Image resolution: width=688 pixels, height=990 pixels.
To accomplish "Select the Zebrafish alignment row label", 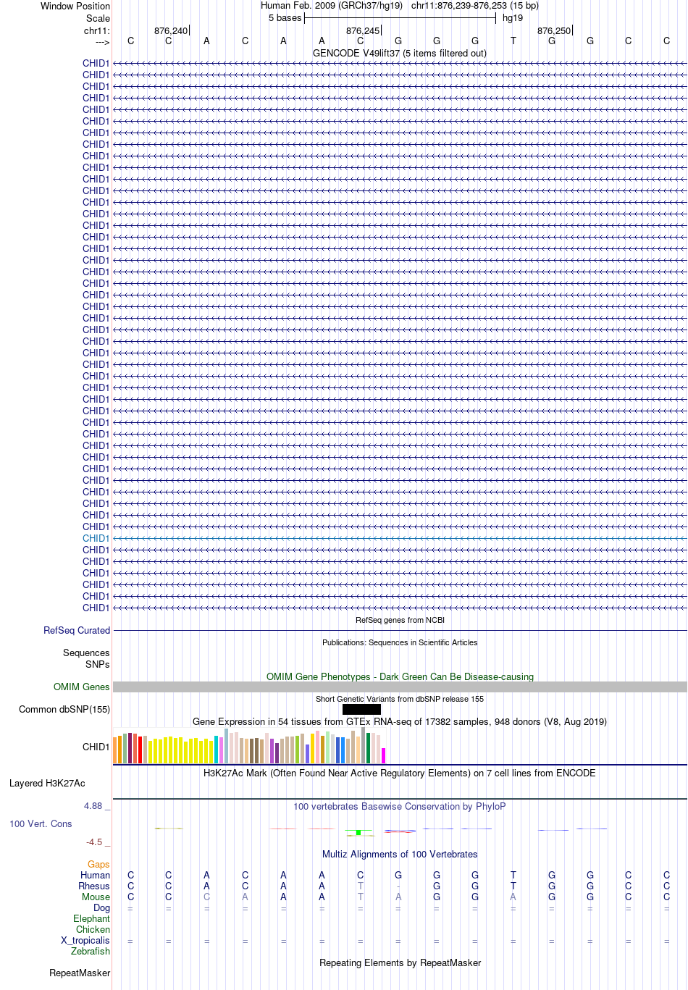I will (x=91, y=951).
